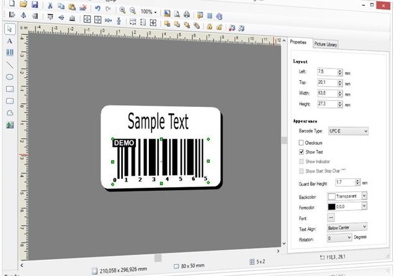Align selected objects to top edge
Viewport: 394px width, 276px height.
click(x=50, y=17)
